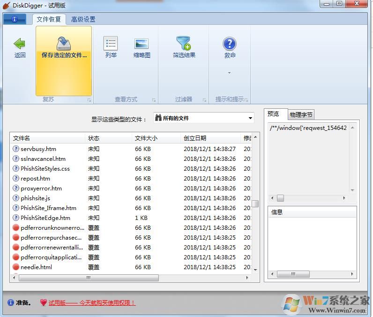This screenshot has width=373, height=317.
Task: Click the blue Help question mark icon
Action: [x=230, y=44]
